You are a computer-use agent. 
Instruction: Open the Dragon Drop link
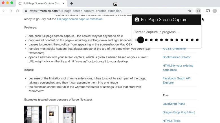click(x=179, y=112)
